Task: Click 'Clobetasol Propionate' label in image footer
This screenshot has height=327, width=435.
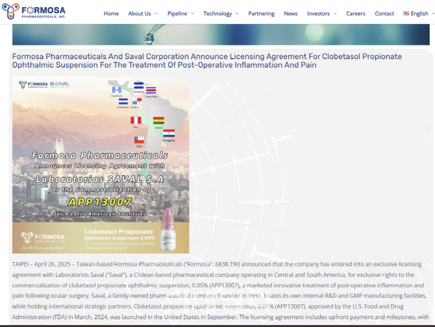Action: pos(118,231)
